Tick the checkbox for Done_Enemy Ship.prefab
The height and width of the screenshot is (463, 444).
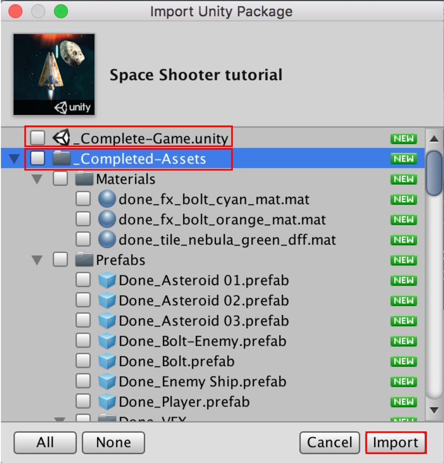point(83,381)
